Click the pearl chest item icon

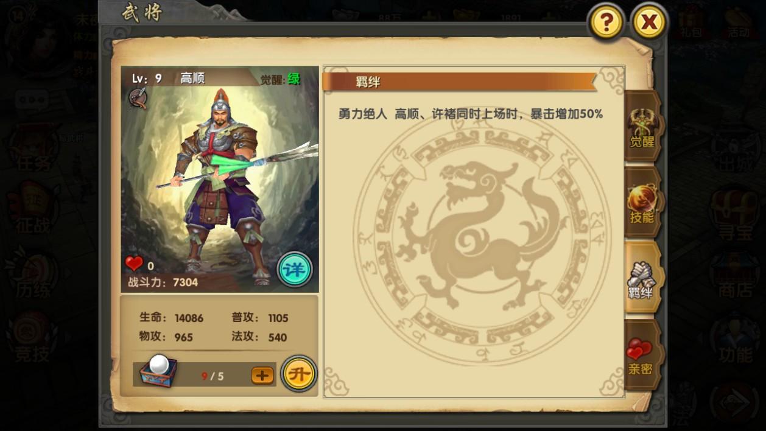point(158,371)
